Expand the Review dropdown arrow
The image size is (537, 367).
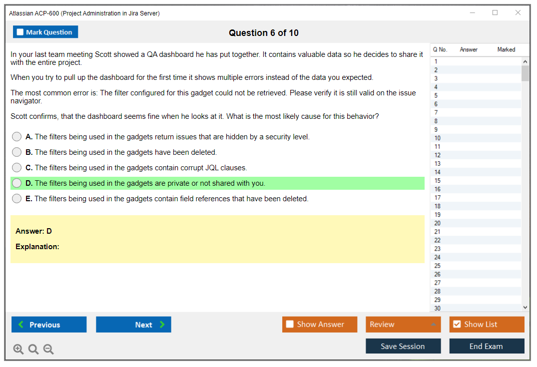[x=433, y=325]
